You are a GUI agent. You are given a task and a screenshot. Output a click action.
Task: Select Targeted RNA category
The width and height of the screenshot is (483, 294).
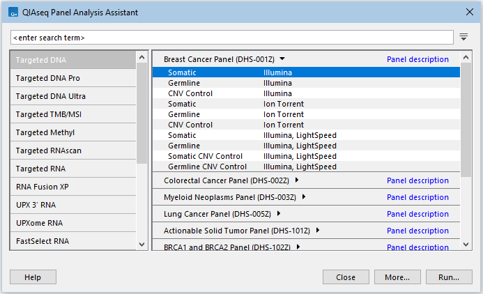click(73, 169)
